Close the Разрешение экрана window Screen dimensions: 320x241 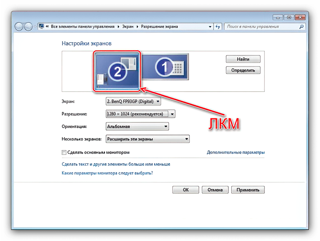click(300, 17)
